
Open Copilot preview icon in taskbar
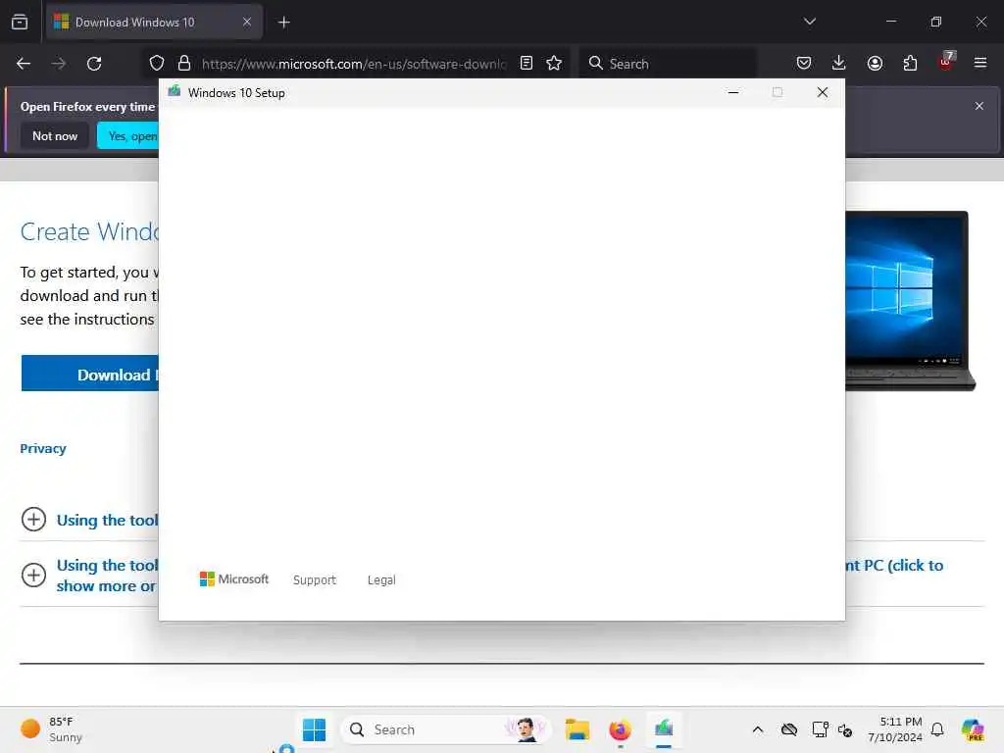click(x=973, y=729)
